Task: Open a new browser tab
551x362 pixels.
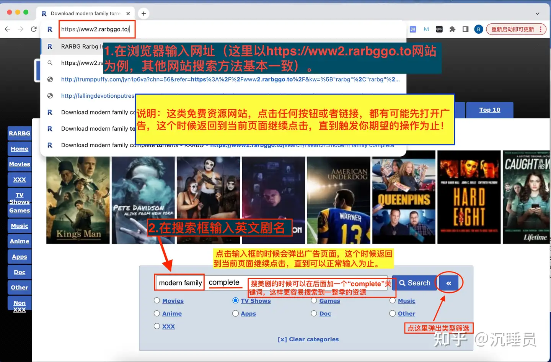Action: coord(143,13)
